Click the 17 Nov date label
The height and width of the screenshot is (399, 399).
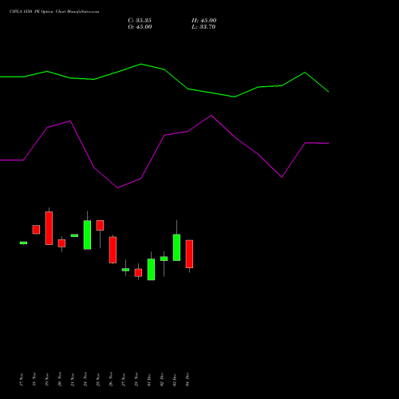point(22,379)
